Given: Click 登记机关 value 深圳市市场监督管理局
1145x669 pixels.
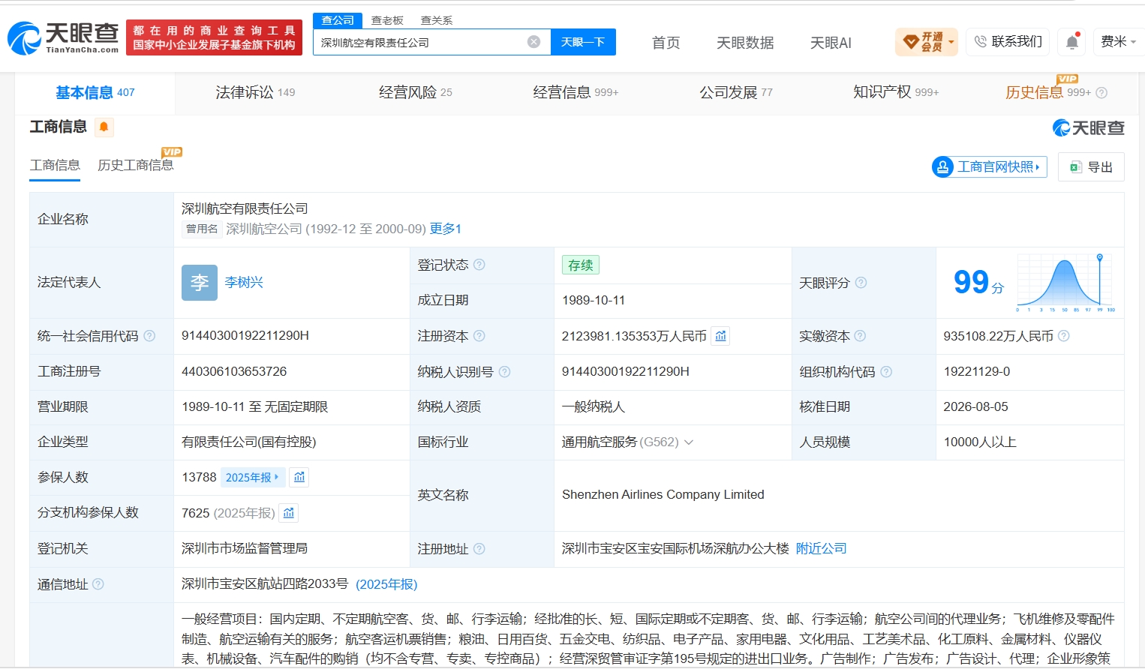Looking at the screenshot, I should click(x=245, y=549).
